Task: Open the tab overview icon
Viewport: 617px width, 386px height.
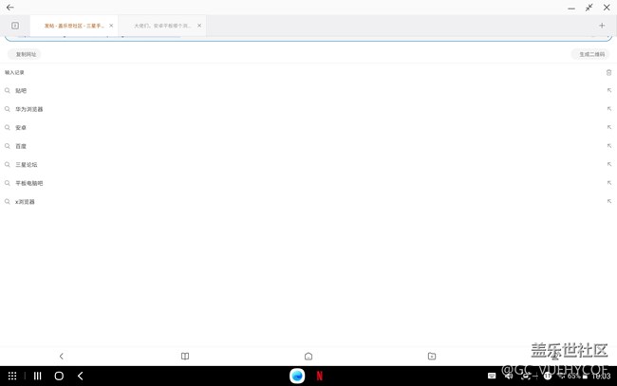Action: click(x=15, y=26)
